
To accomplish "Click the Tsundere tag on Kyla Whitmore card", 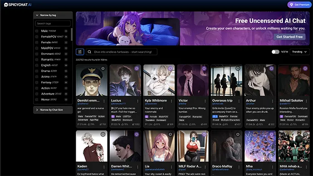I will (150, 120).
